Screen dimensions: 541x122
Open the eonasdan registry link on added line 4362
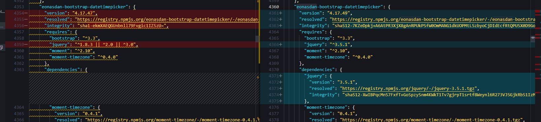(x=433, y=19)
